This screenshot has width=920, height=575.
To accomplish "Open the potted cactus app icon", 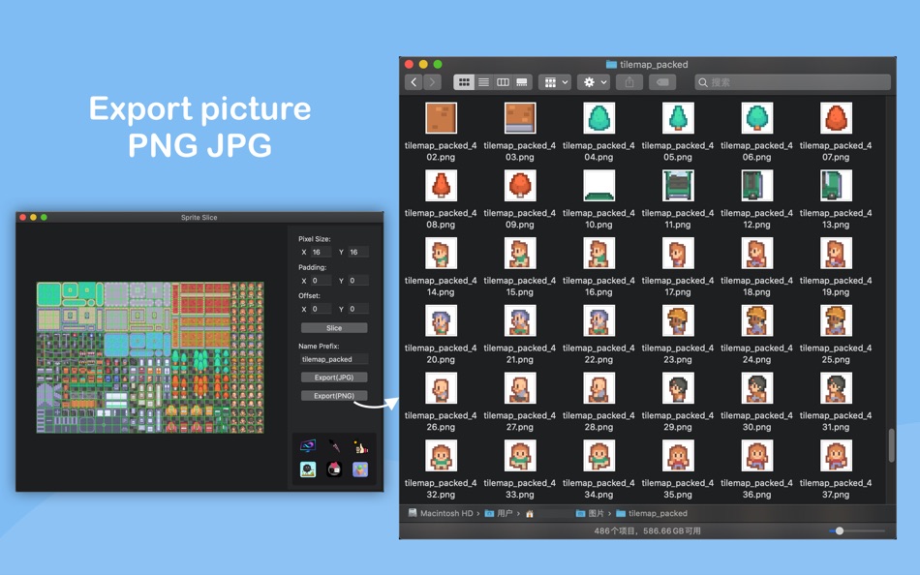I will [x=360, y=469].
